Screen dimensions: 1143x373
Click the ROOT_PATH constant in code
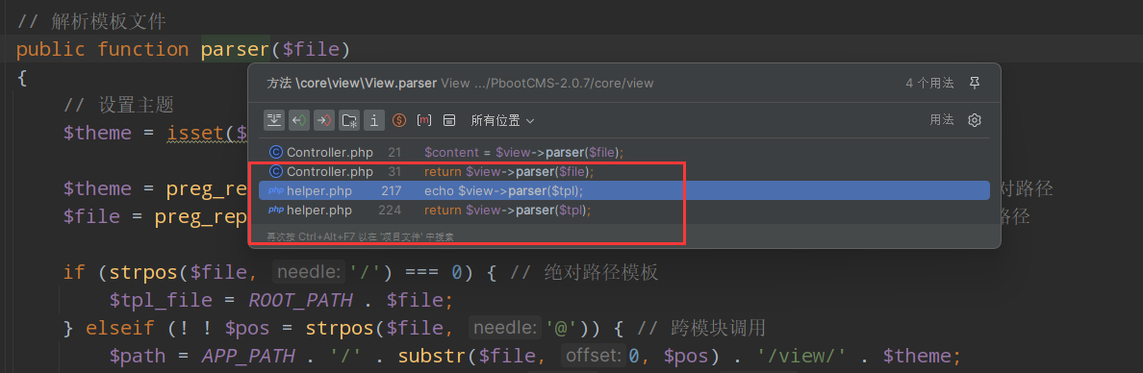(x=300, y=300)
